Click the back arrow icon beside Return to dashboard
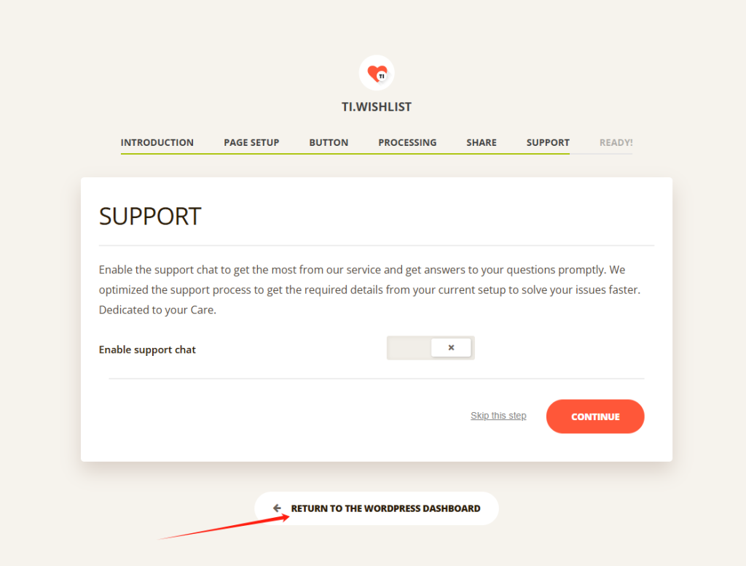This screenshot has height=566, width=746. (x=277, y=508)
